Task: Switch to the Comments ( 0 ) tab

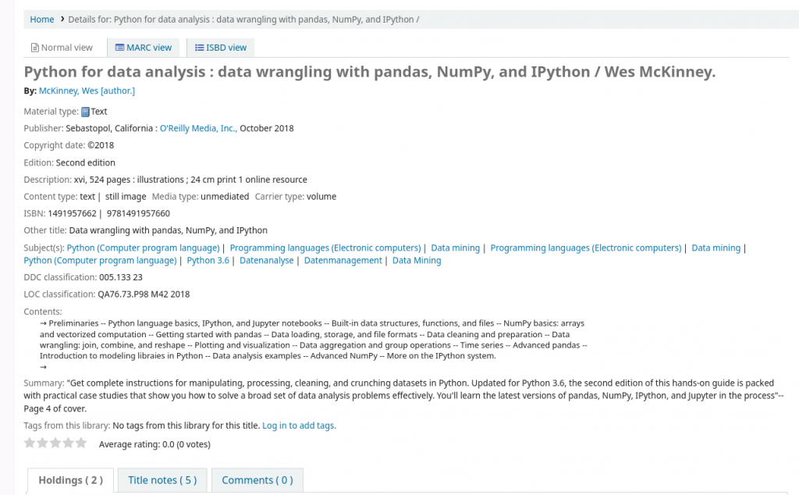Action: [257, 480]
